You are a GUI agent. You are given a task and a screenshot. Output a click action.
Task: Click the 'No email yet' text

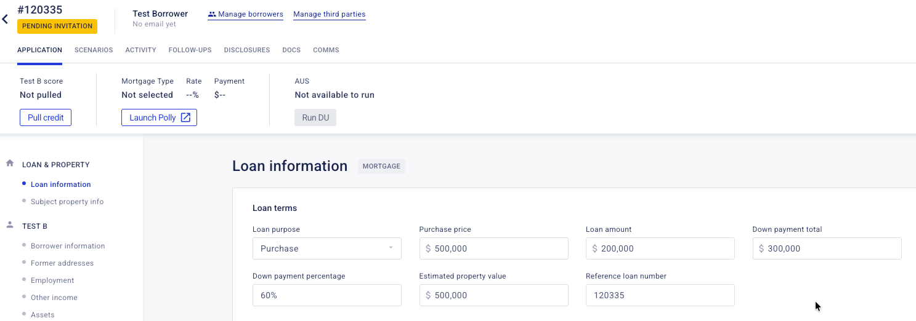tap(154, 24)
